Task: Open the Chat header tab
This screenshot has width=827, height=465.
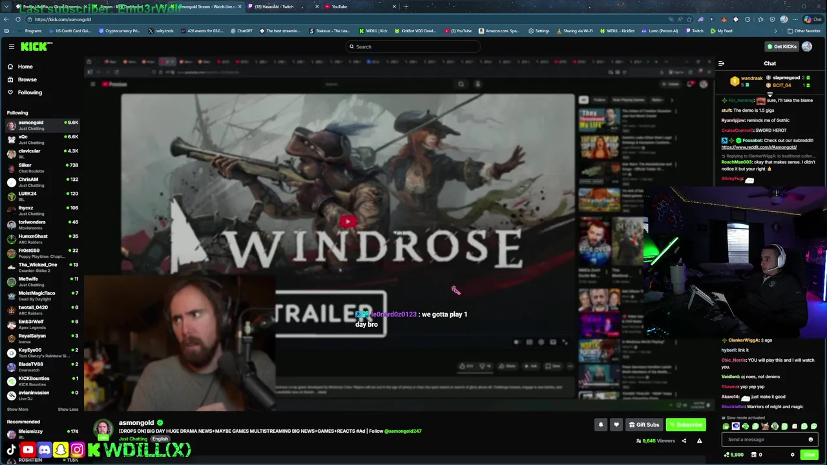Action: 770,63
